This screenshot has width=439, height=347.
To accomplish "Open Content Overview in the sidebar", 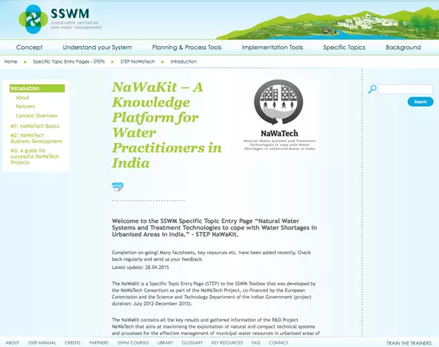I will coord(37,115).
